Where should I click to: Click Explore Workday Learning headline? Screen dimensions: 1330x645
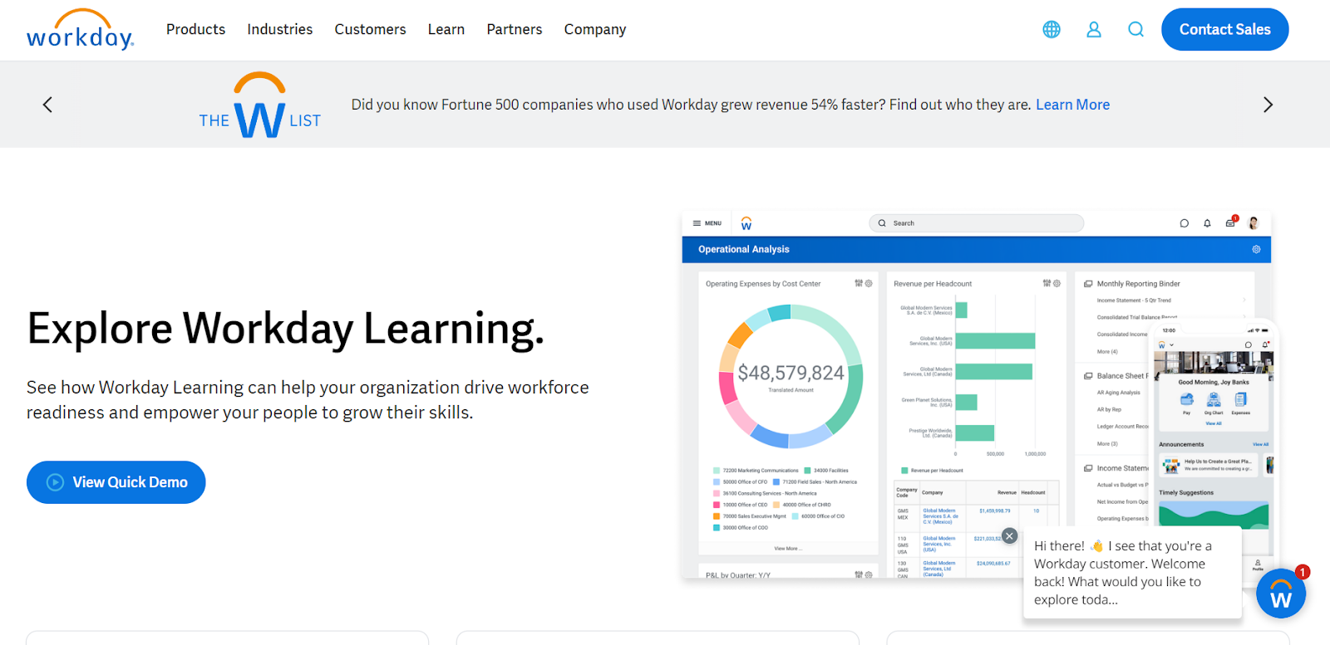point(286,328)
